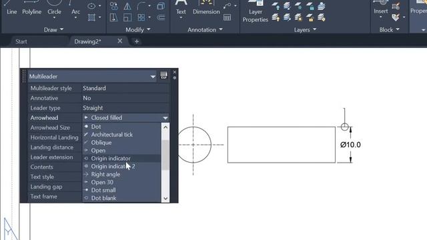Screen dimensions: 427x240
Task: Click the Leader icon in Annotation panel
Action: click(227, 6)
